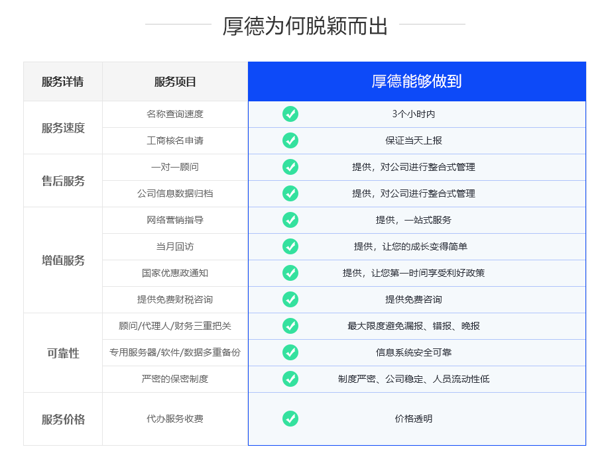Click the 服务项目 column header
Viewport: 610px width, 459px height.
[175, 81]
